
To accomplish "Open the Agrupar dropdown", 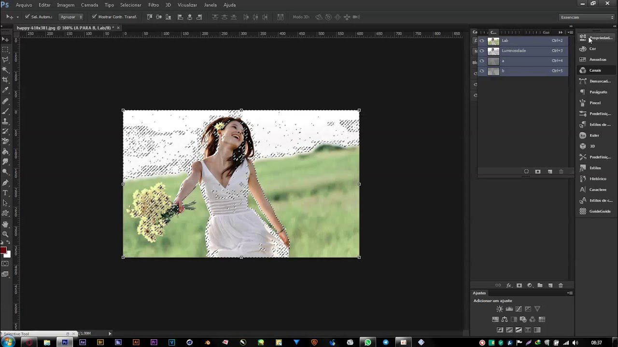I will point(71,17).
